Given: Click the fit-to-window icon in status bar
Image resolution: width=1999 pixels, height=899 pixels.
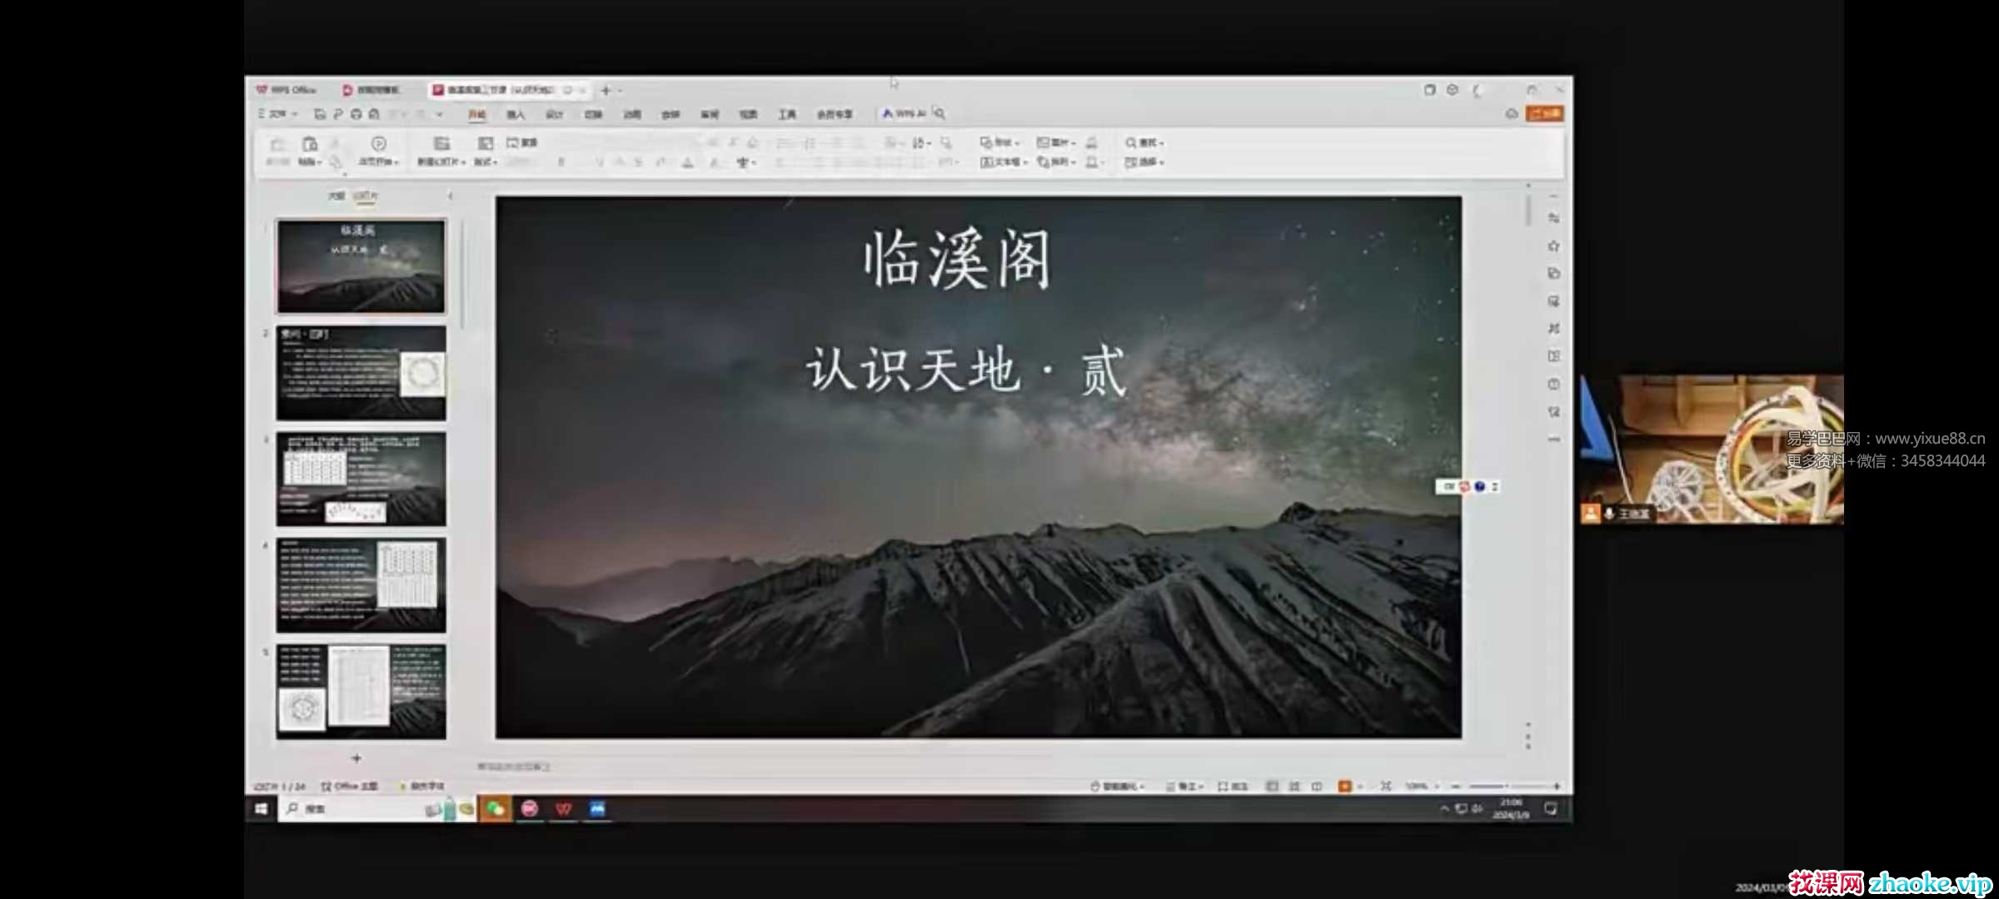Looking at the screenshot, I should [1386, 786].
